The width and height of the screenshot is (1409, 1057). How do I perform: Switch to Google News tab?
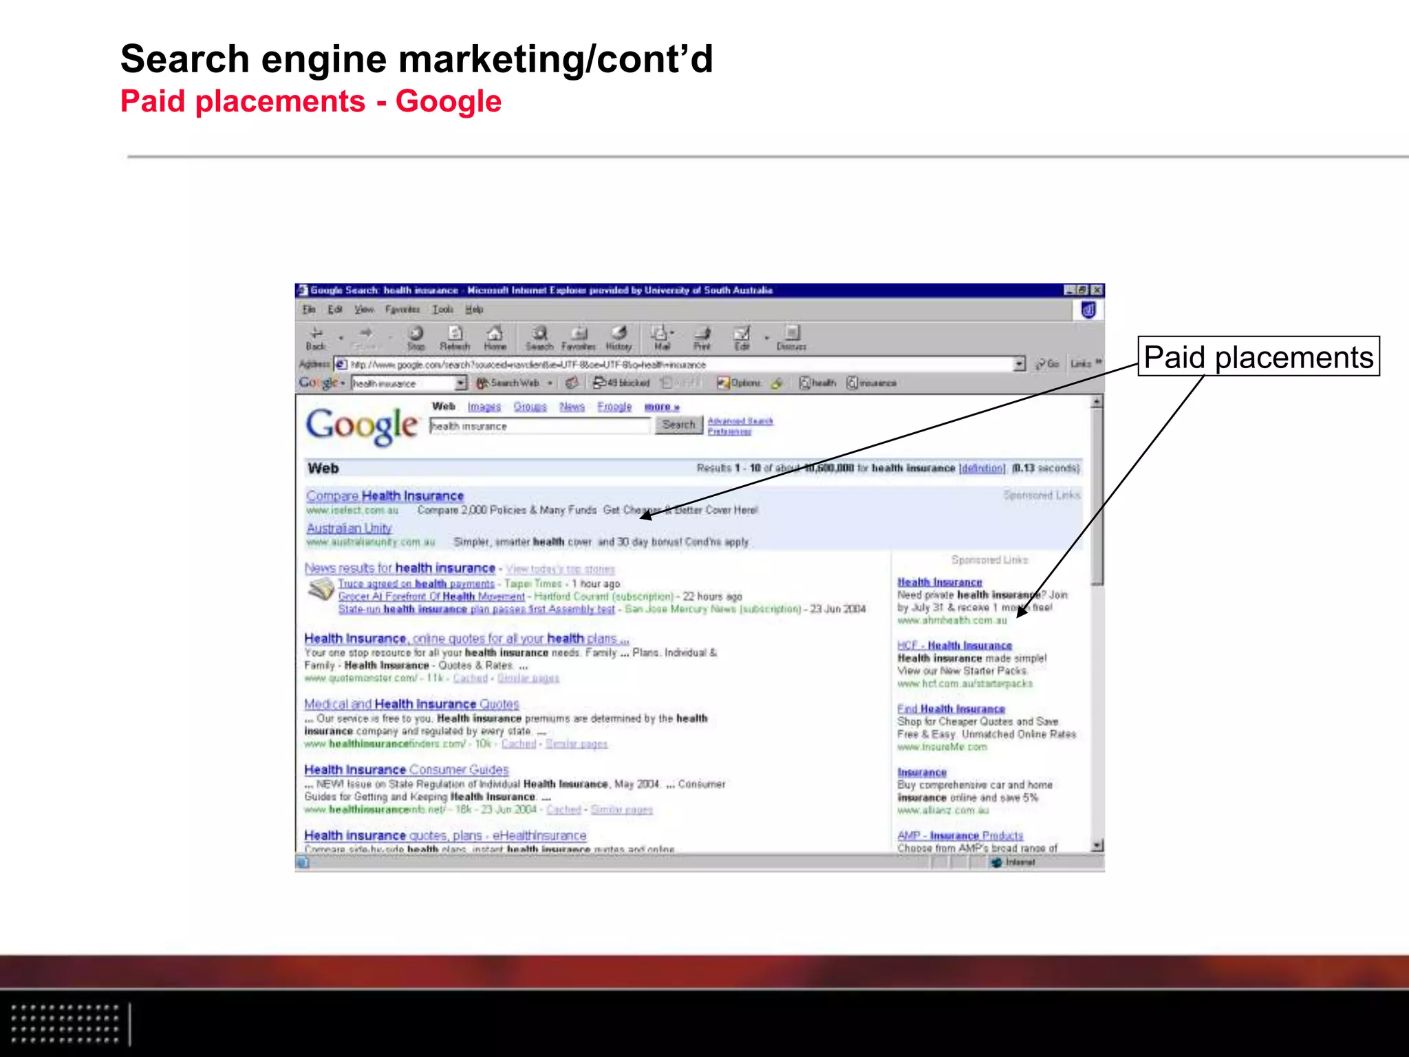(572, 407)
